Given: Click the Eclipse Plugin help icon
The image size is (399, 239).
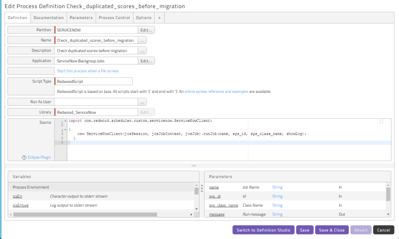Looking at the screenshot, I should 24,158.
